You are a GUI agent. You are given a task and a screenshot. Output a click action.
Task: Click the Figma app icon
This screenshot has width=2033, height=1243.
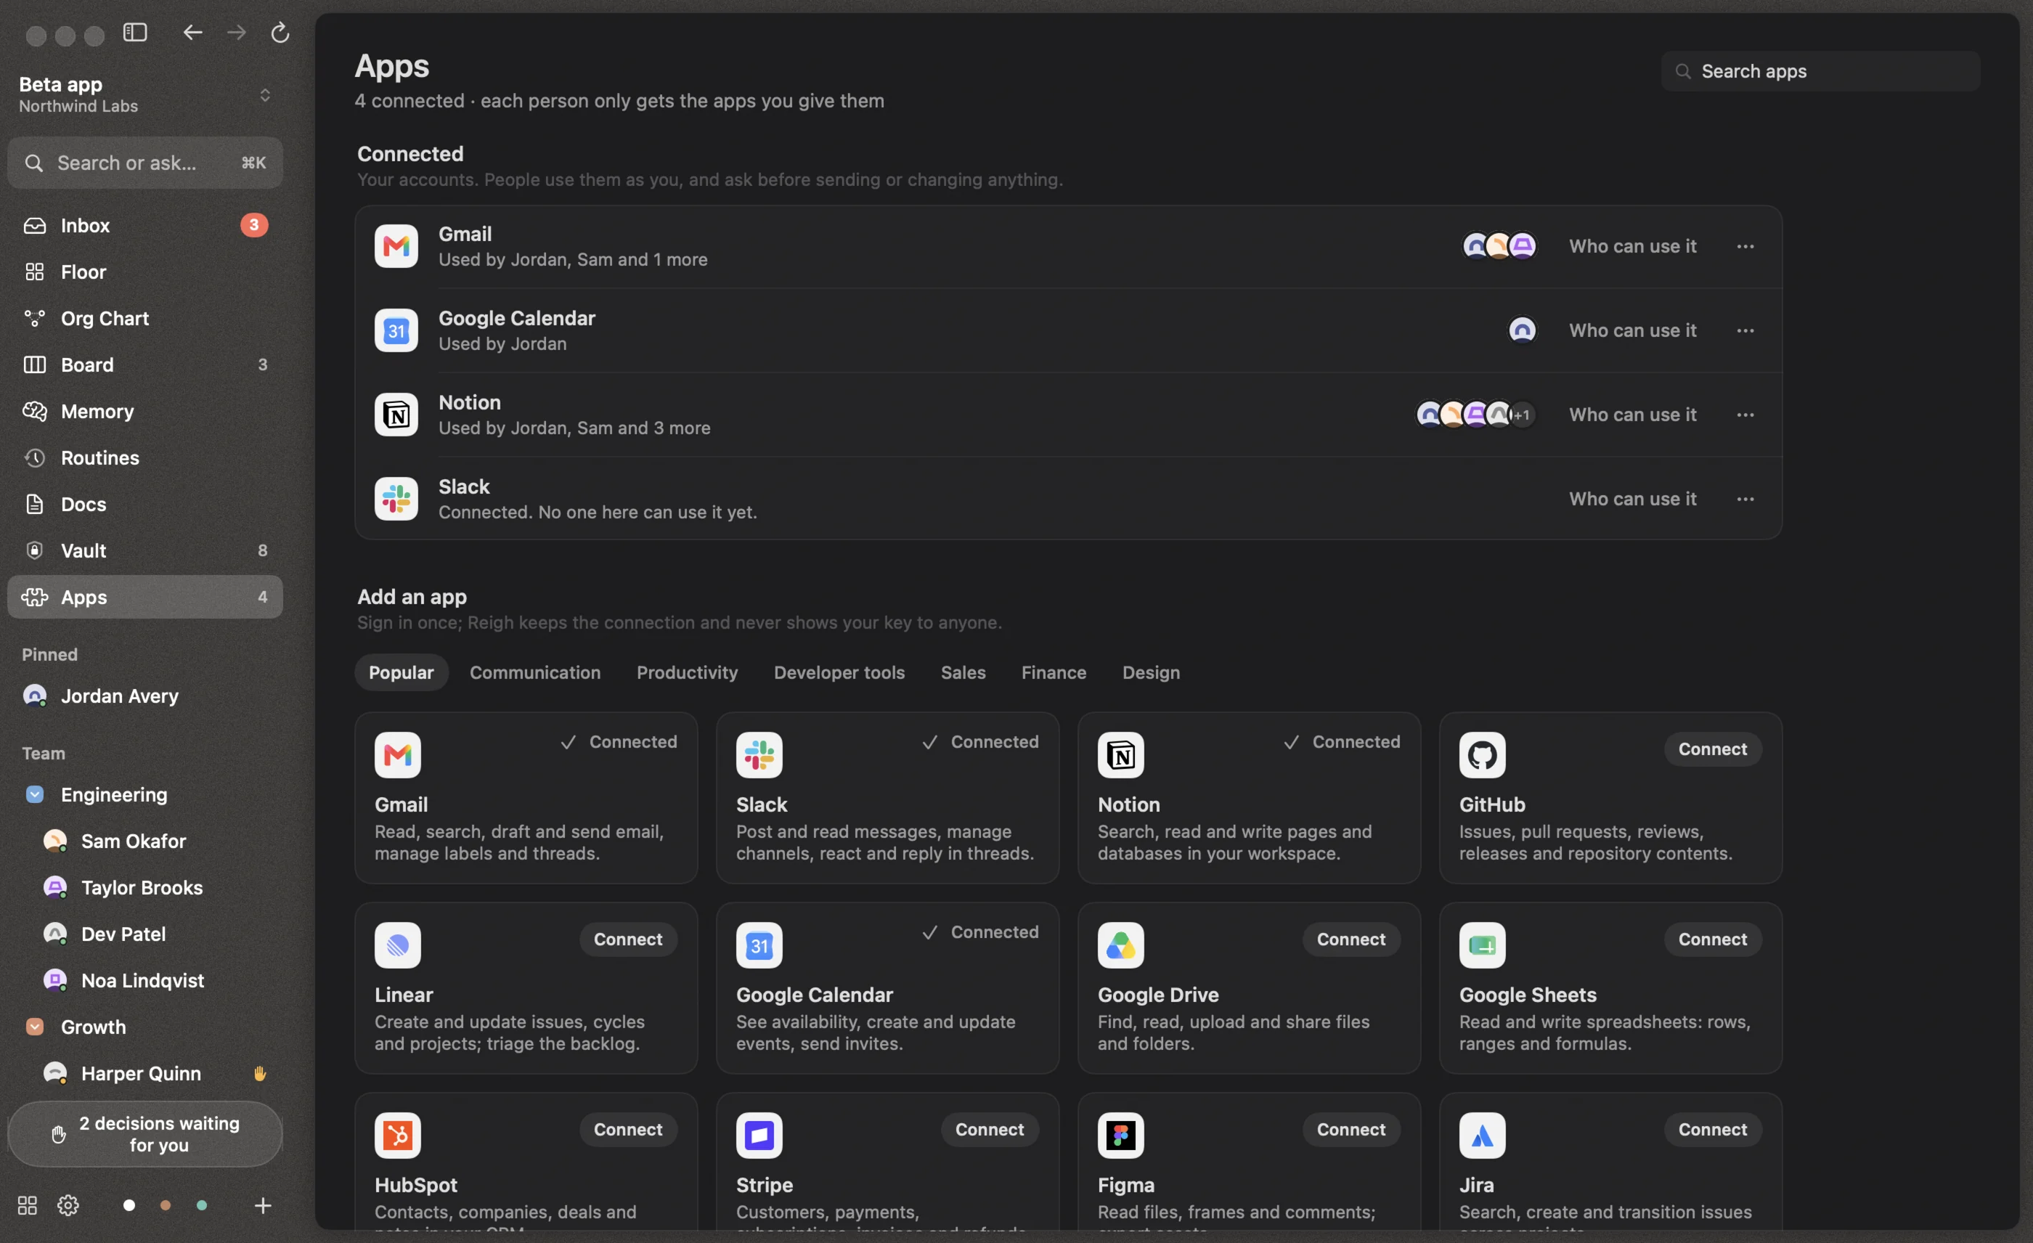pos(1120,1136)
